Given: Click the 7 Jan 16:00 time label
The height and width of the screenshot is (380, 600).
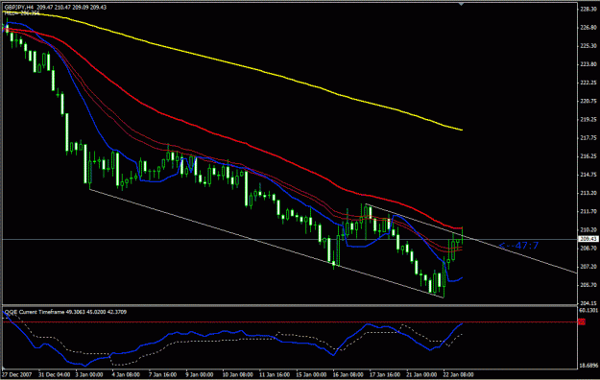Looking at the screenshot, I should [162, 374].
